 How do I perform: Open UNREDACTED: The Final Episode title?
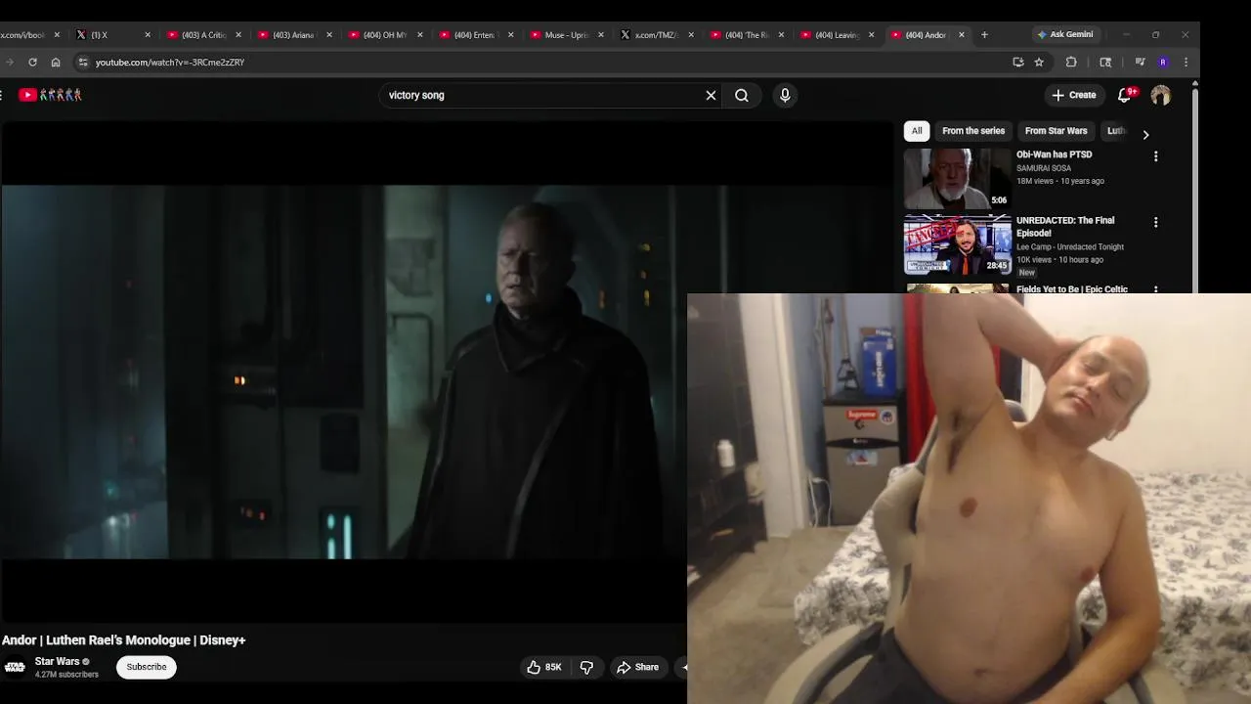(x=1065, y=227)
